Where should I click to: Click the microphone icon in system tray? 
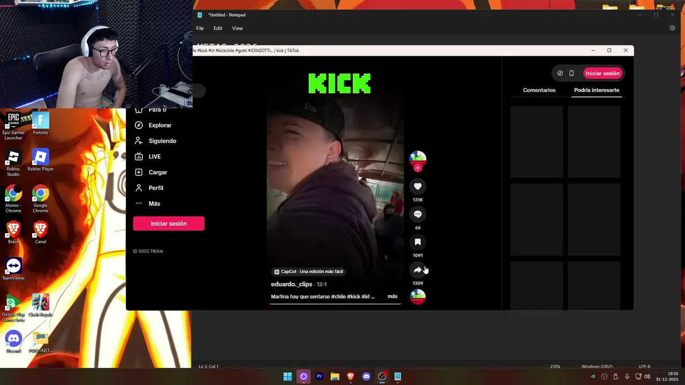click(x=627, y=376)
